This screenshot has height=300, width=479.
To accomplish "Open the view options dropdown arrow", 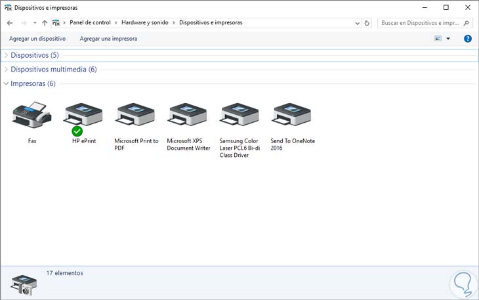I will pos(448,39).
